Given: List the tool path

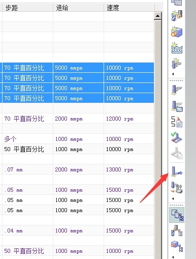Looking at the screenshot, I should [177, 122].
